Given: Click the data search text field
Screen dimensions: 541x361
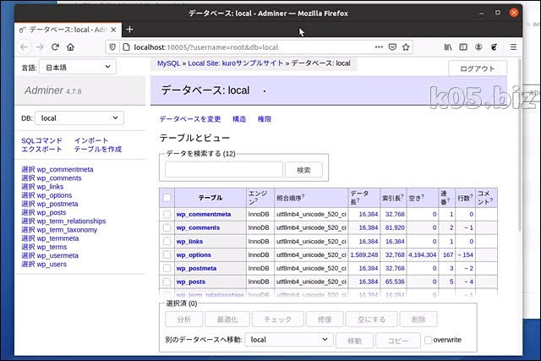Looking at the screenshot, I should pos(223,169).
